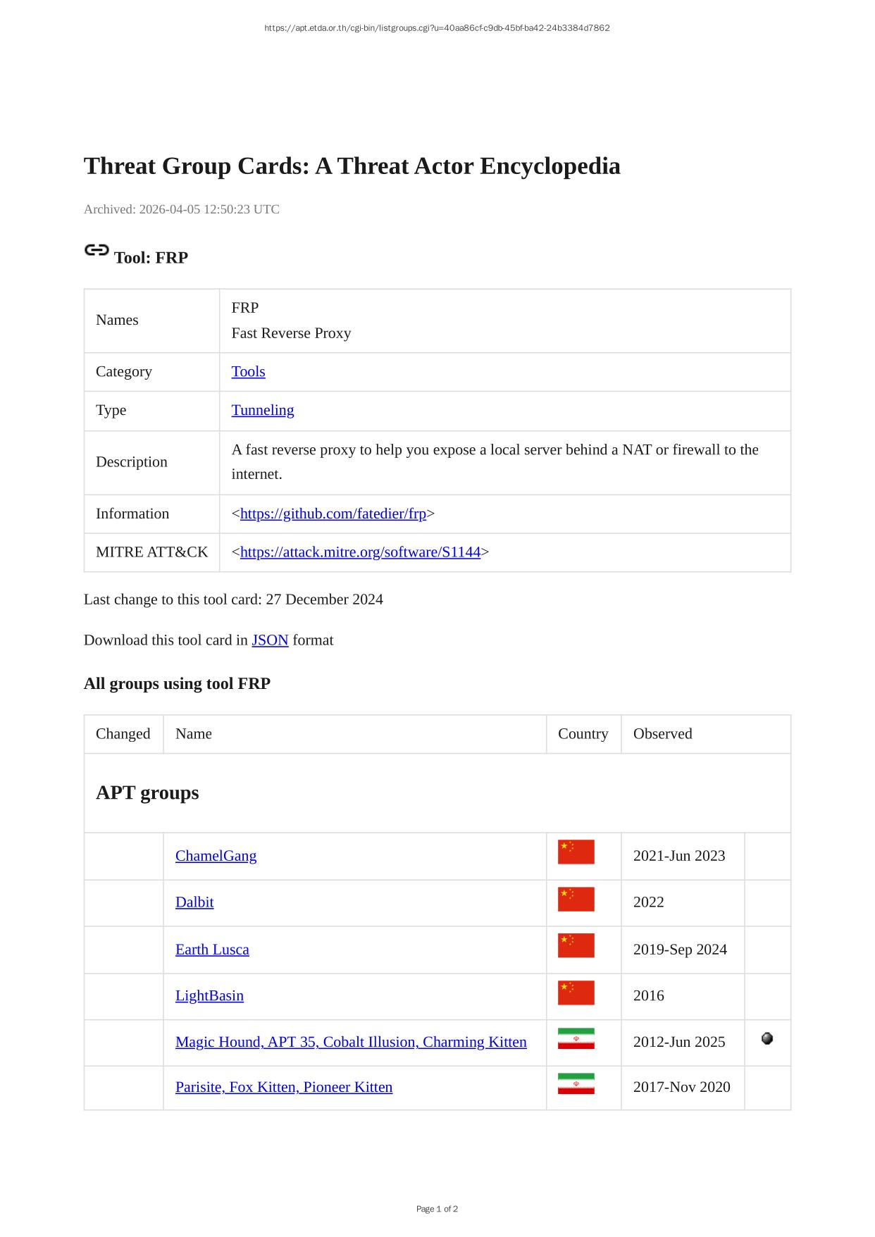Click the China flag in Dalbit row

tap(576, 900)
